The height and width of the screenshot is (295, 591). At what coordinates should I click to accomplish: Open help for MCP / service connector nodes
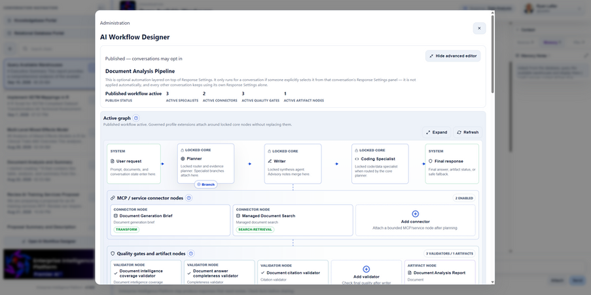click(x=189, y=198)
